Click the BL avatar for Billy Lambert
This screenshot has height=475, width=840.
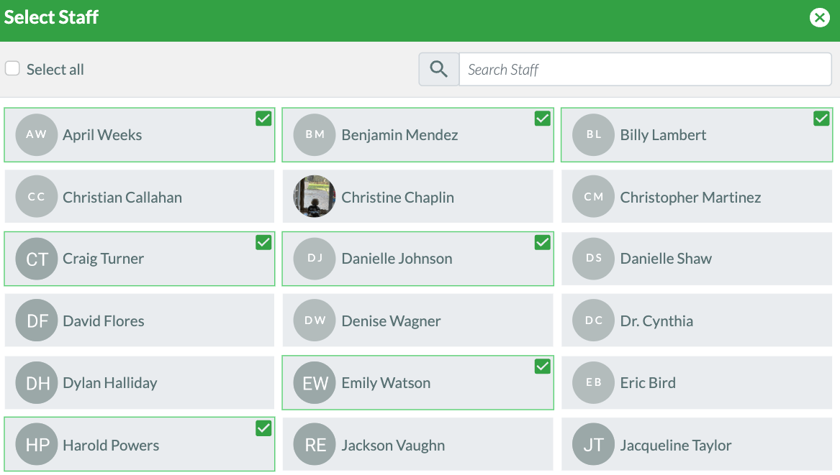[x=593, y=135]
